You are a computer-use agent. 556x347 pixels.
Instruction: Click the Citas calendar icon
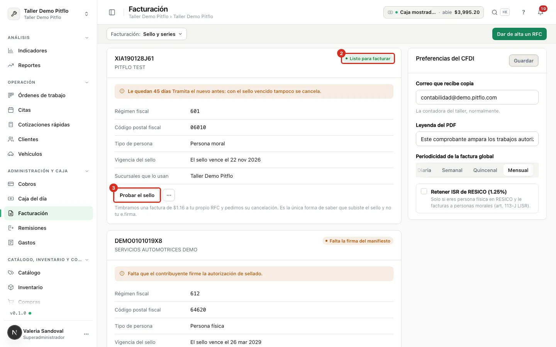coord(11,110)
